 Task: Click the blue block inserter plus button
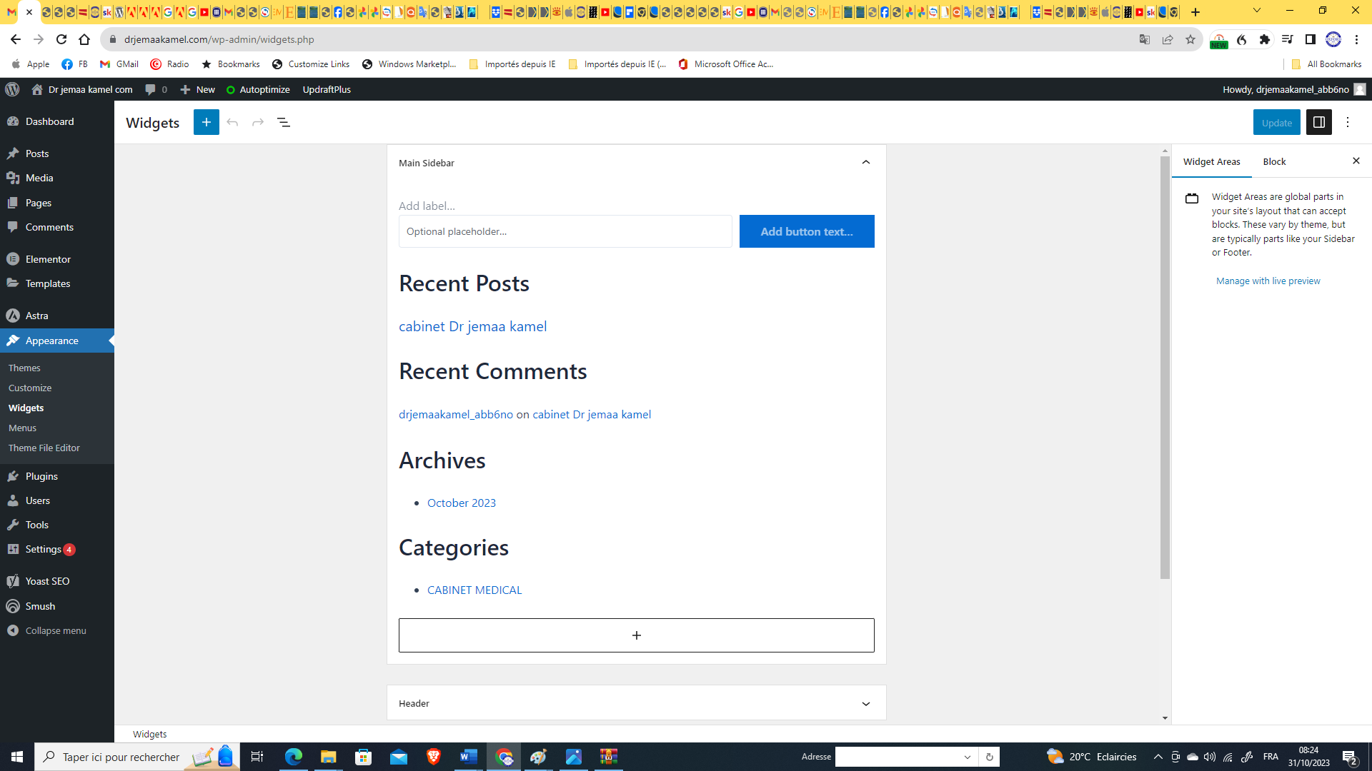(x=206, y=123)
